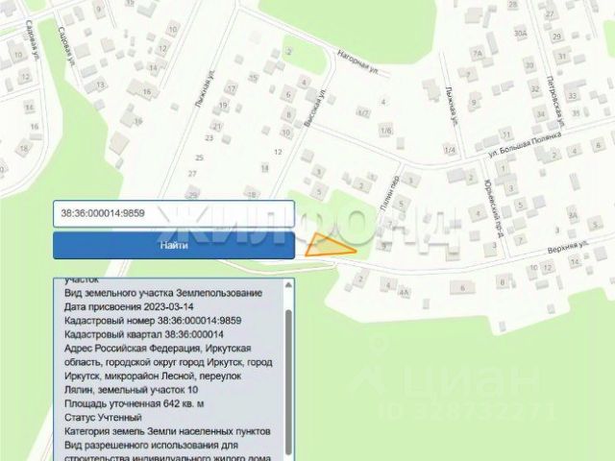Screen dimensions: 615x461
Task: Click the 'ул. Большая Полянка' street label
Action: [x=526, y=145]
